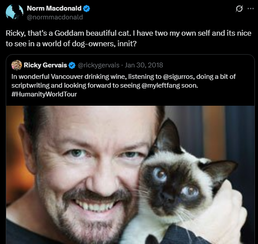Open quoted tweet text about Vancouver

click(123, 85)
